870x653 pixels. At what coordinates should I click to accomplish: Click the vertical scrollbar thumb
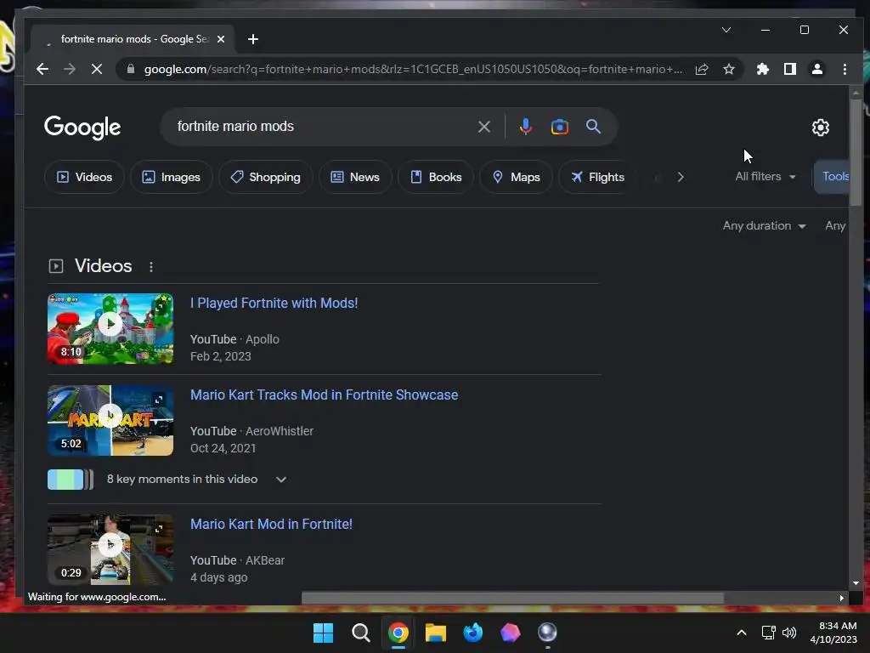(x=855, y=153)
